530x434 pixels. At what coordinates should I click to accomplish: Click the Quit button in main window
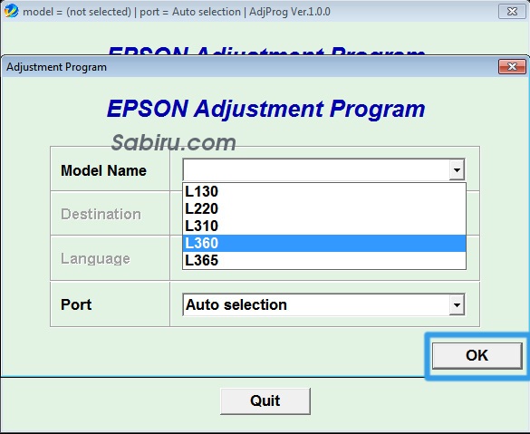coord(265,400)
